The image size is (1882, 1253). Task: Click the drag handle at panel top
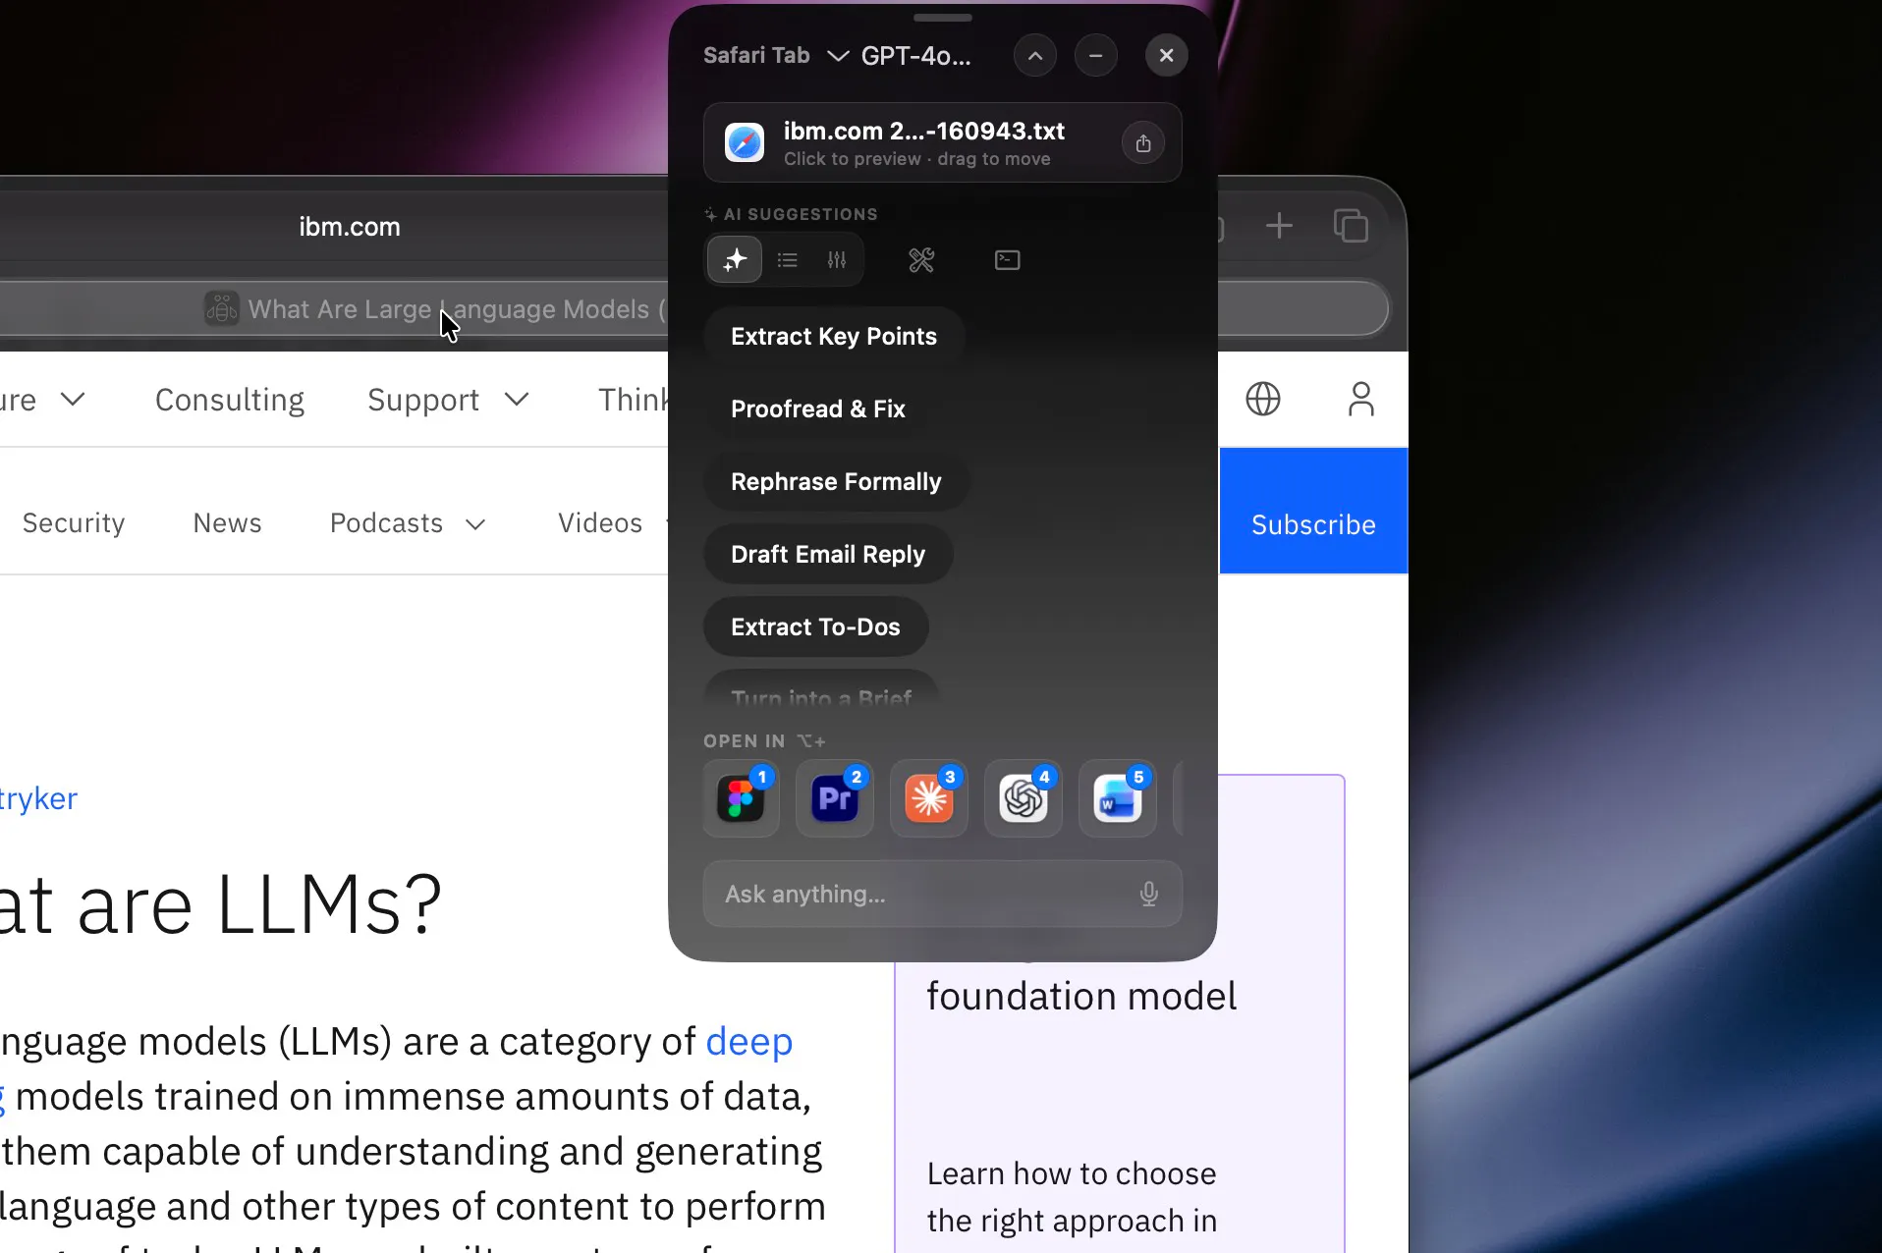click(x=942, y=18)
